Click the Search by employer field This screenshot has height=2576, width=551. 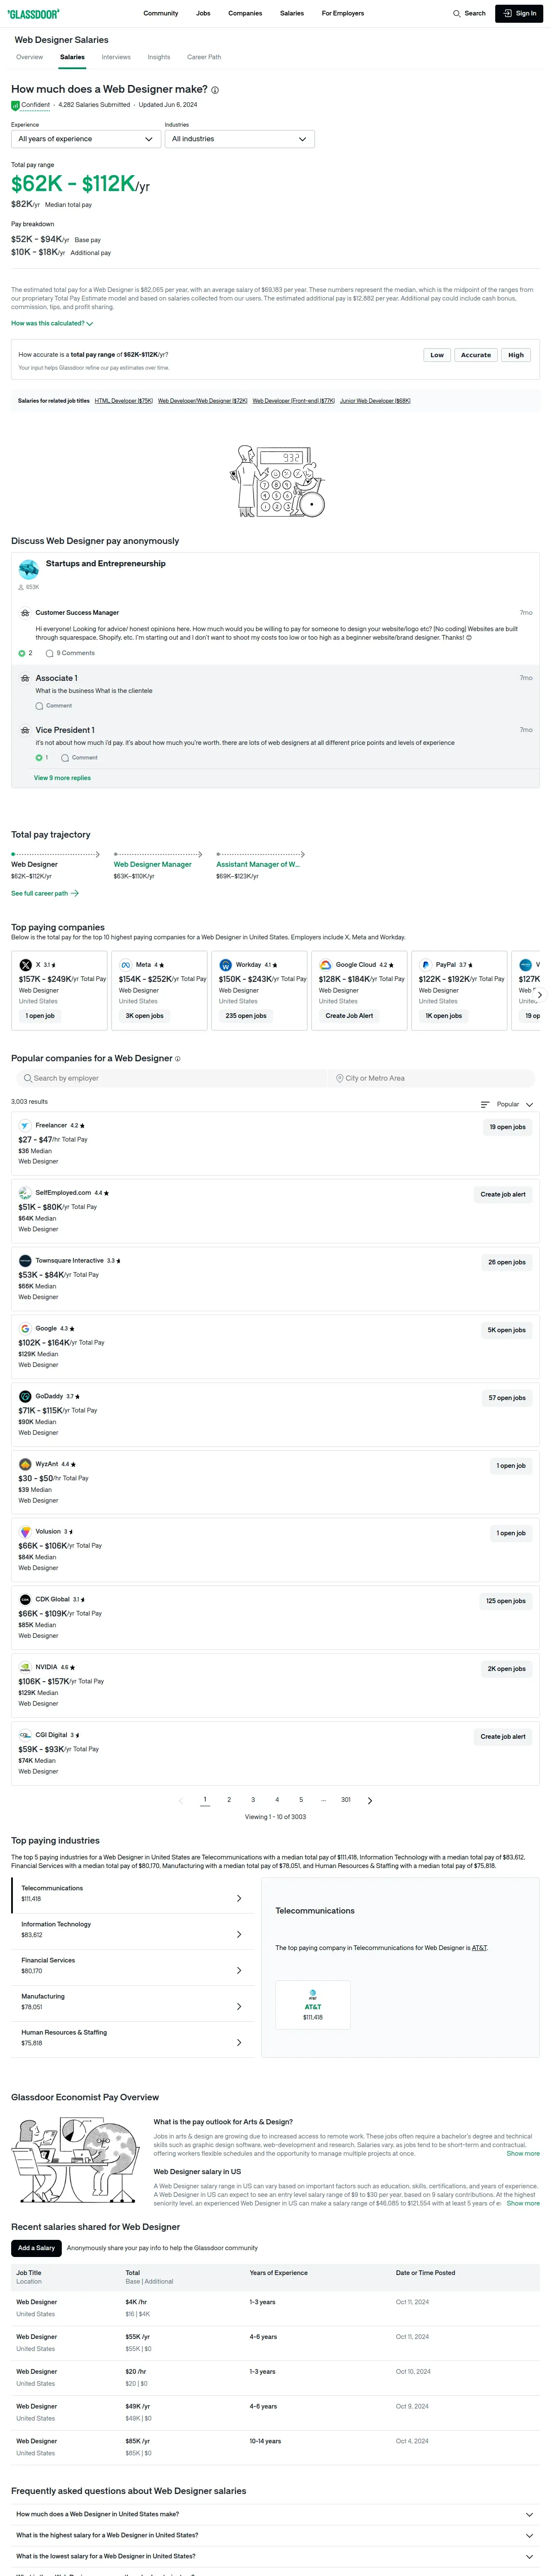click(170, 1078)
